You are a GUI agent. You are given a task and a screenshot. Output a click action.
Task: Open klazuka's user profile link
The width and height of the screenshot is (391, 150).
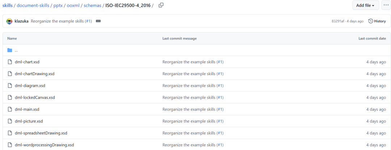coord(21,21)
